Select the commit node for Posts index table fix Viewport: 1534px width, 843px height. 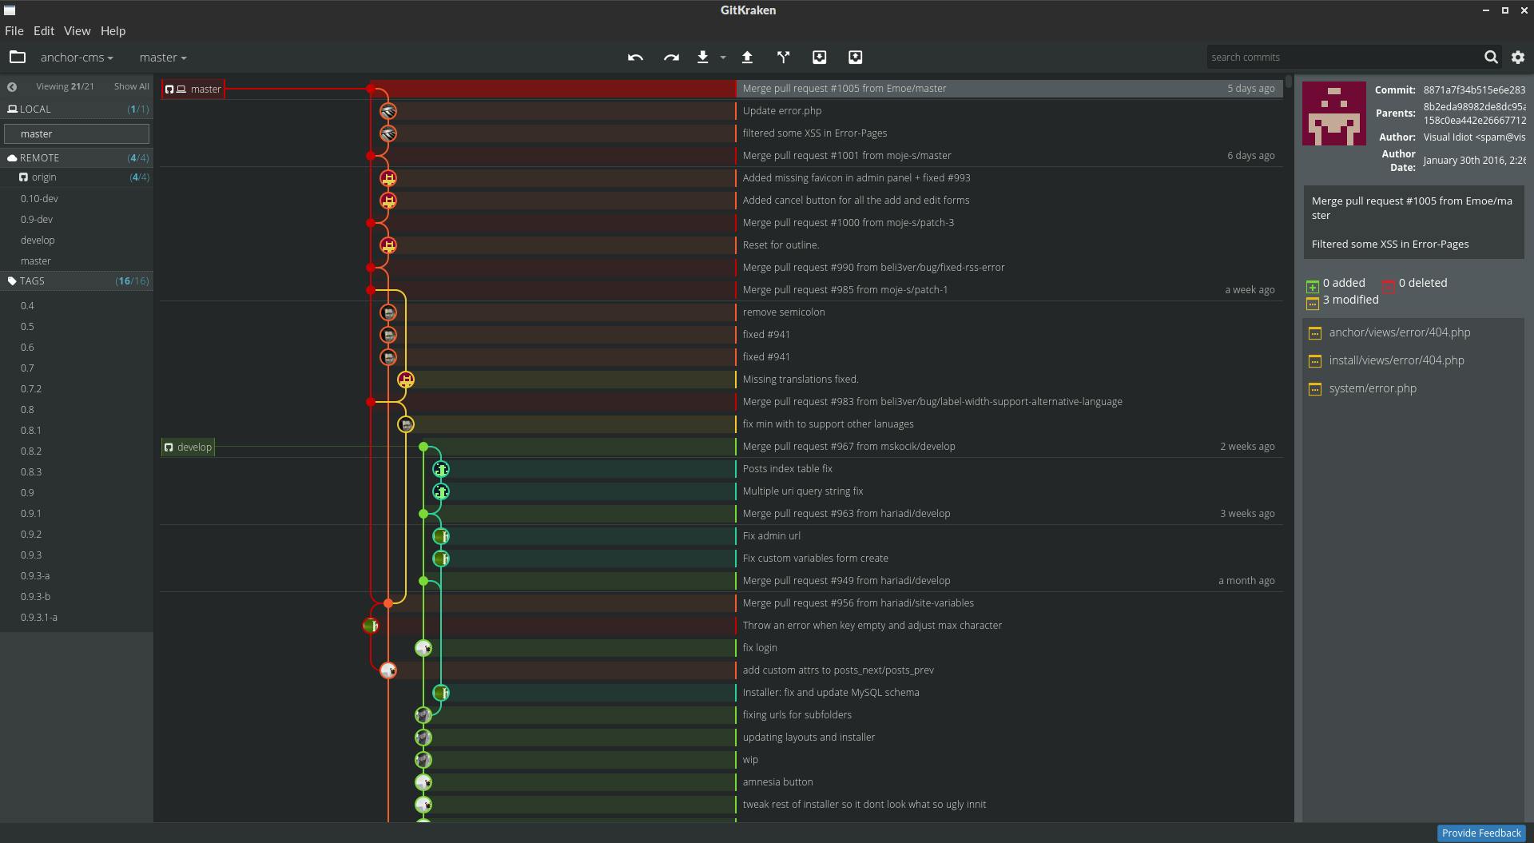(441, 469)
